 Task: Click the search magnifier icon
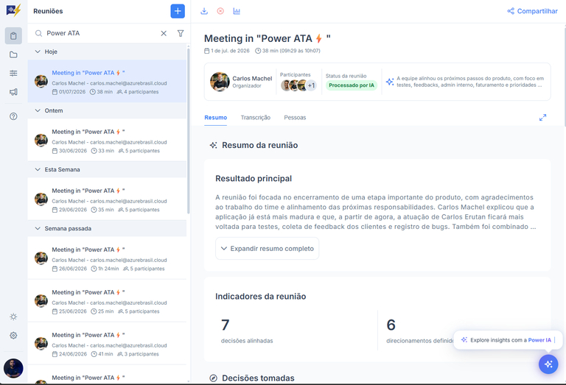tap(38, 33)
